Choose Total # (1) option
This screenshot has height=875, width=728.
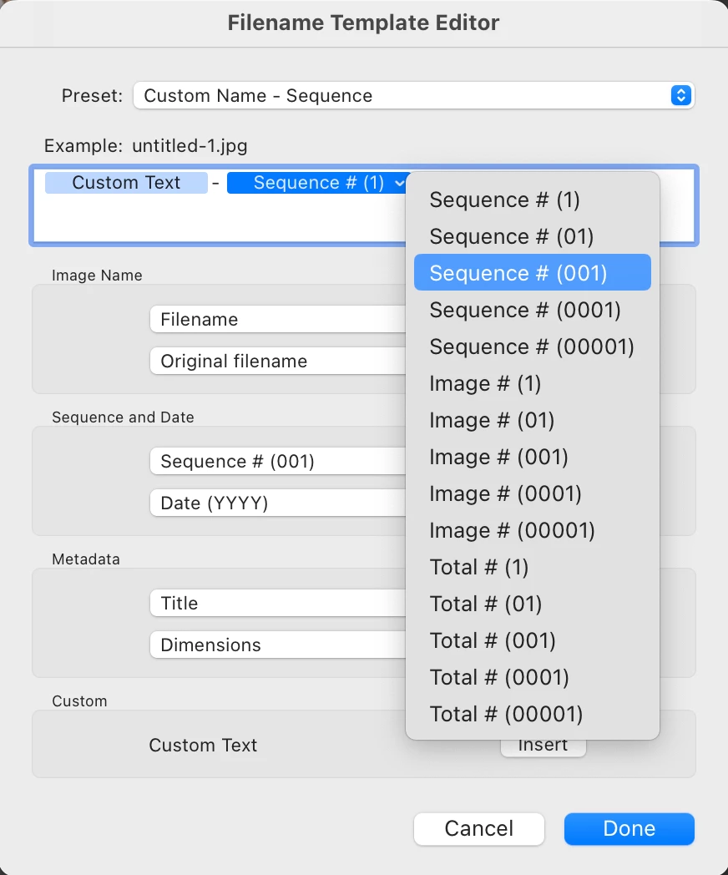point(479,568)
